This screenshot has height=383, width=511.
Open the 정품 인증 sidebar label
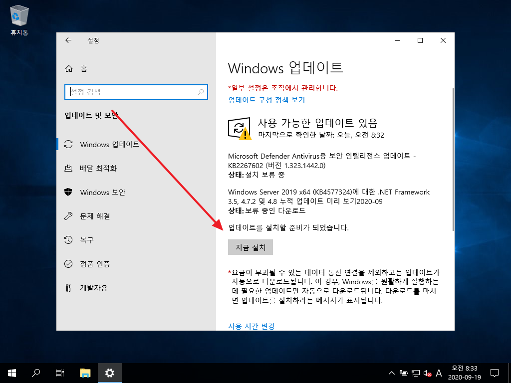(95, 264)
